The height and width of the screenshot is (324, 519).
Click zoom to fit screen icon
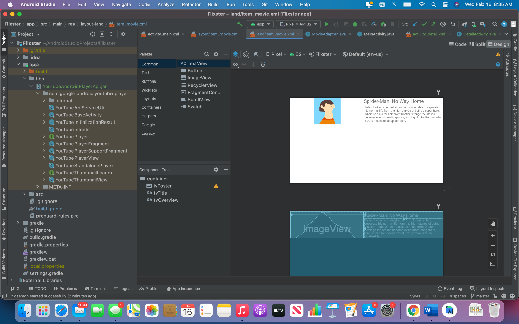tap(493, 264)
